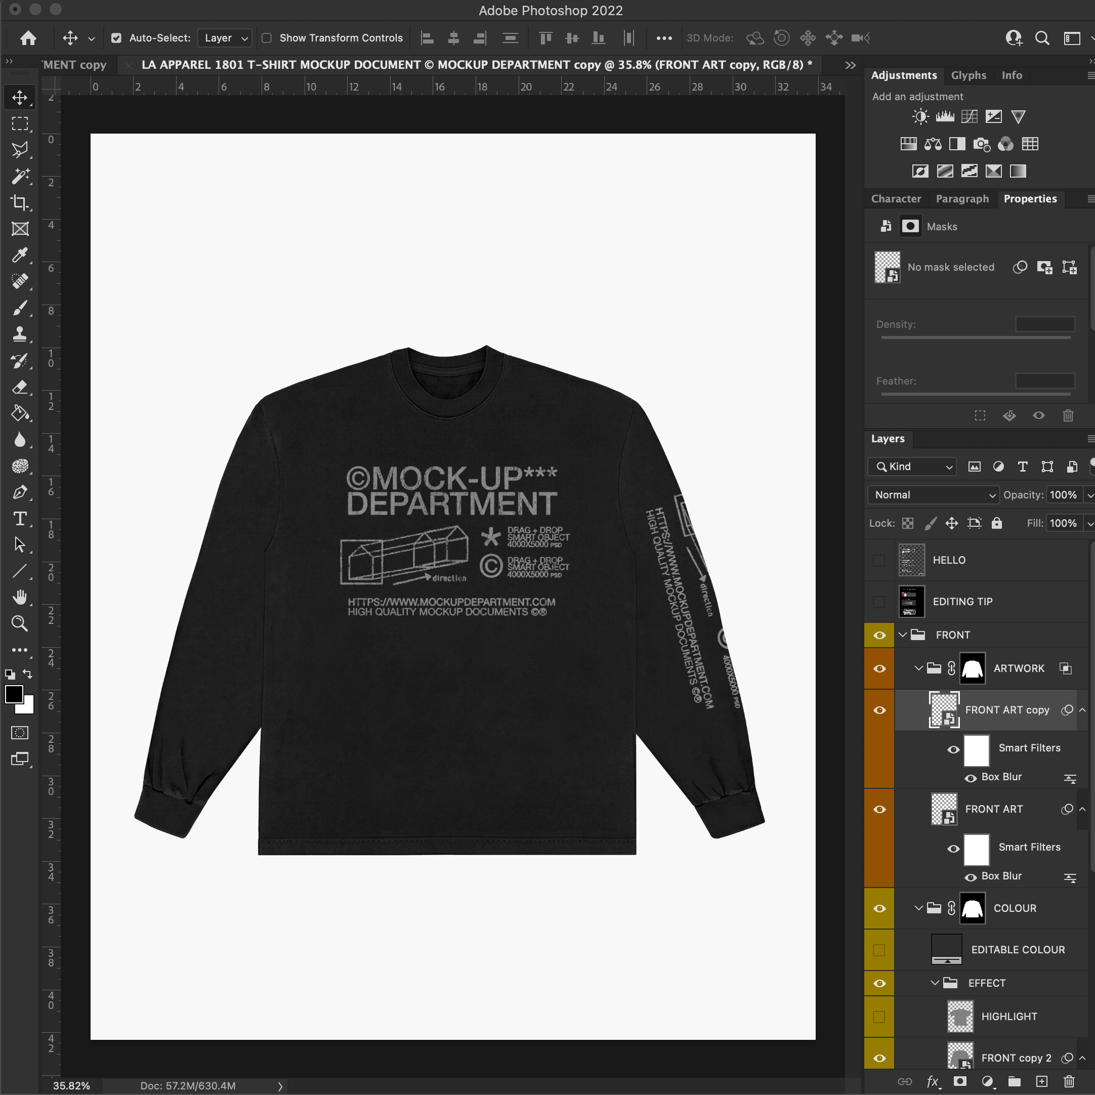1095x1095 pixels.
Task: Select the Crop tool
Action: (20, 203)
